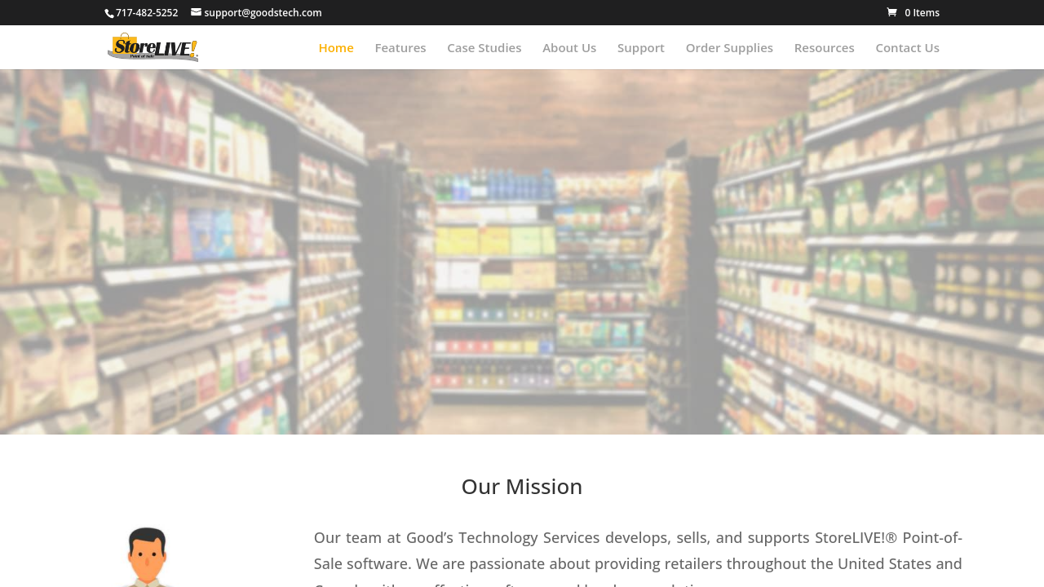Viewport: 1044px width, 587px height.
Task: Click the envelope email icon
Action: click(x=196, y=12)
